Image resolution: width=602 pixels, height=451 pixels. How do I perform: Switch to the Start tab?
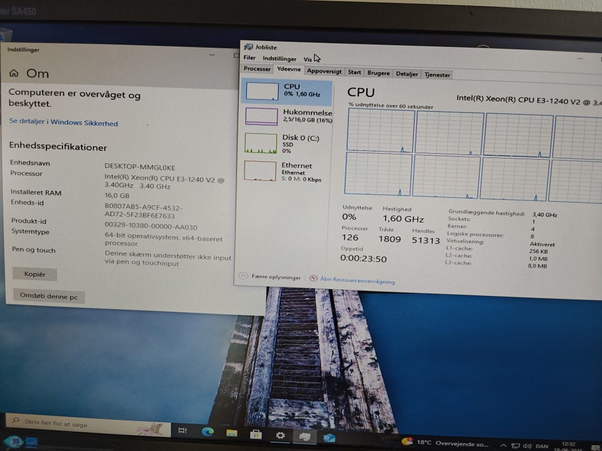[354, 72]
